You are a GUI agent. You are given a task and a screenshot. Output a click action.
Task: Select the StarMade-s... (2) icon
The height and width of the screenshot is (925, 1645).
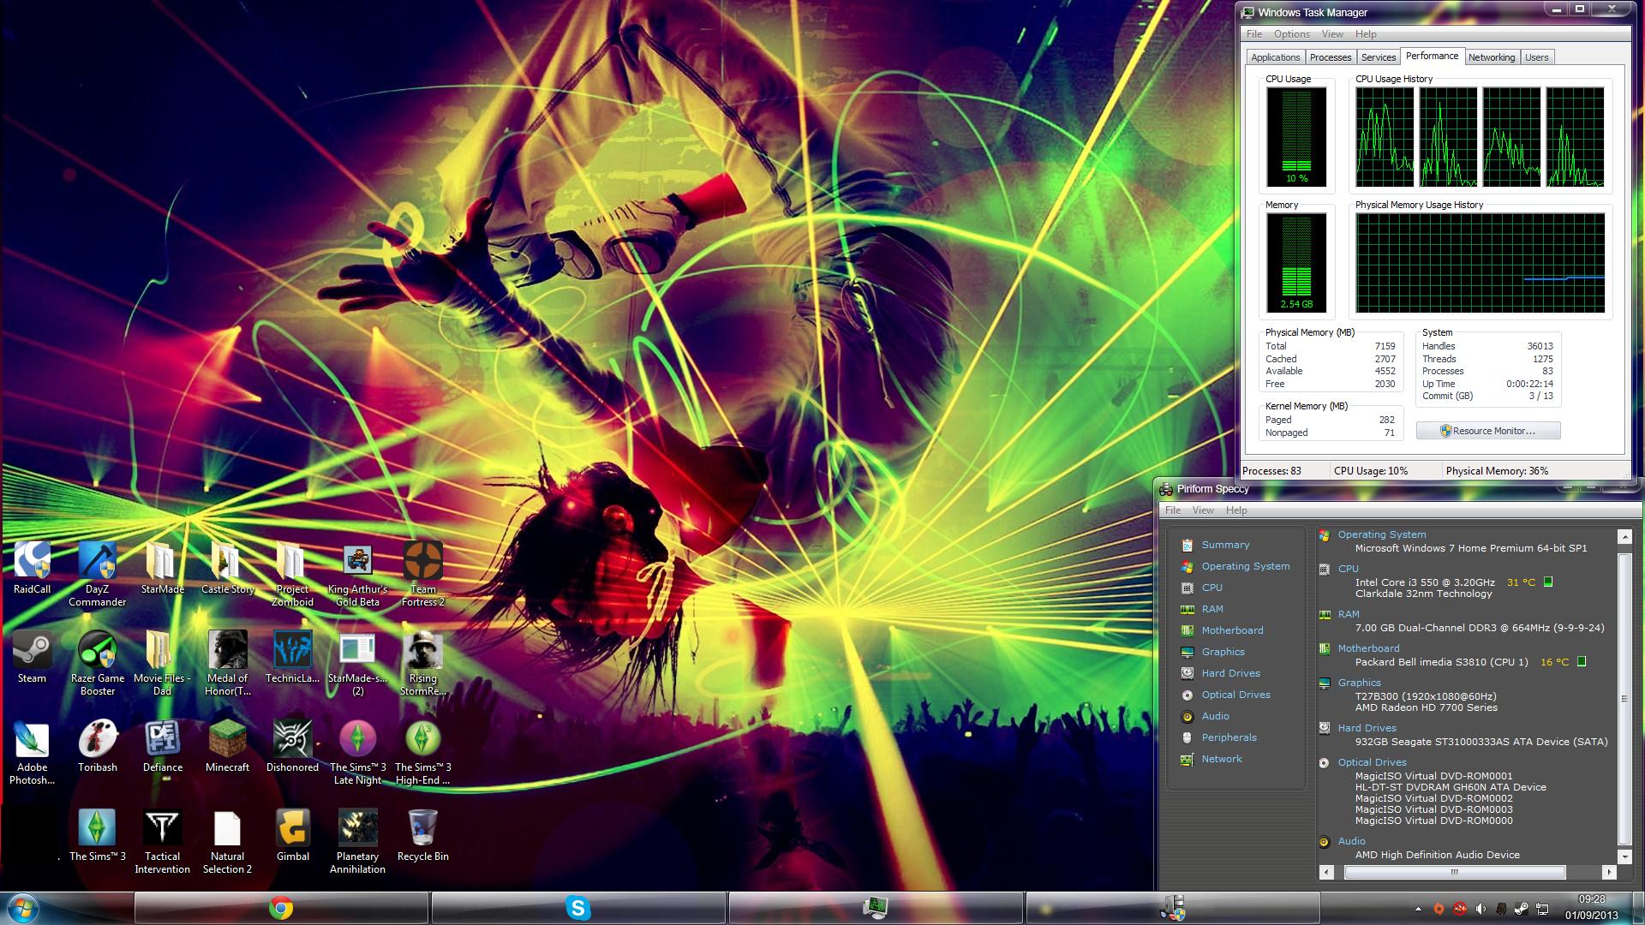pos(357,663)
